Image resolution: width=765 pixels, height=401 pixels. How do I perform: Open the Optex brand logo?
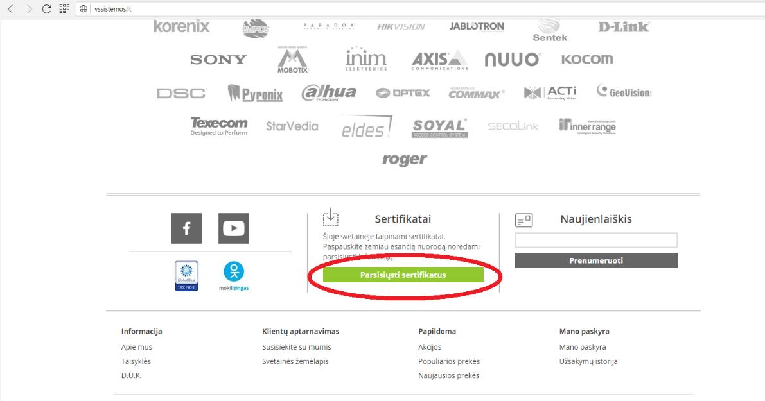[x=403, y=92]
